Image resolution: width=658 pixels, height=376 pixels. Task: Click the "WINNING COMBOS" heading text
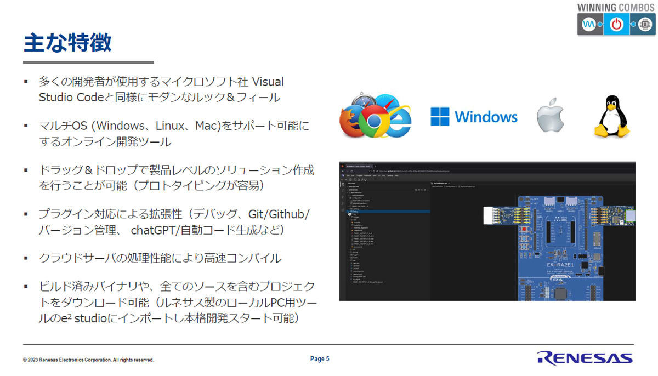(616, 8)
